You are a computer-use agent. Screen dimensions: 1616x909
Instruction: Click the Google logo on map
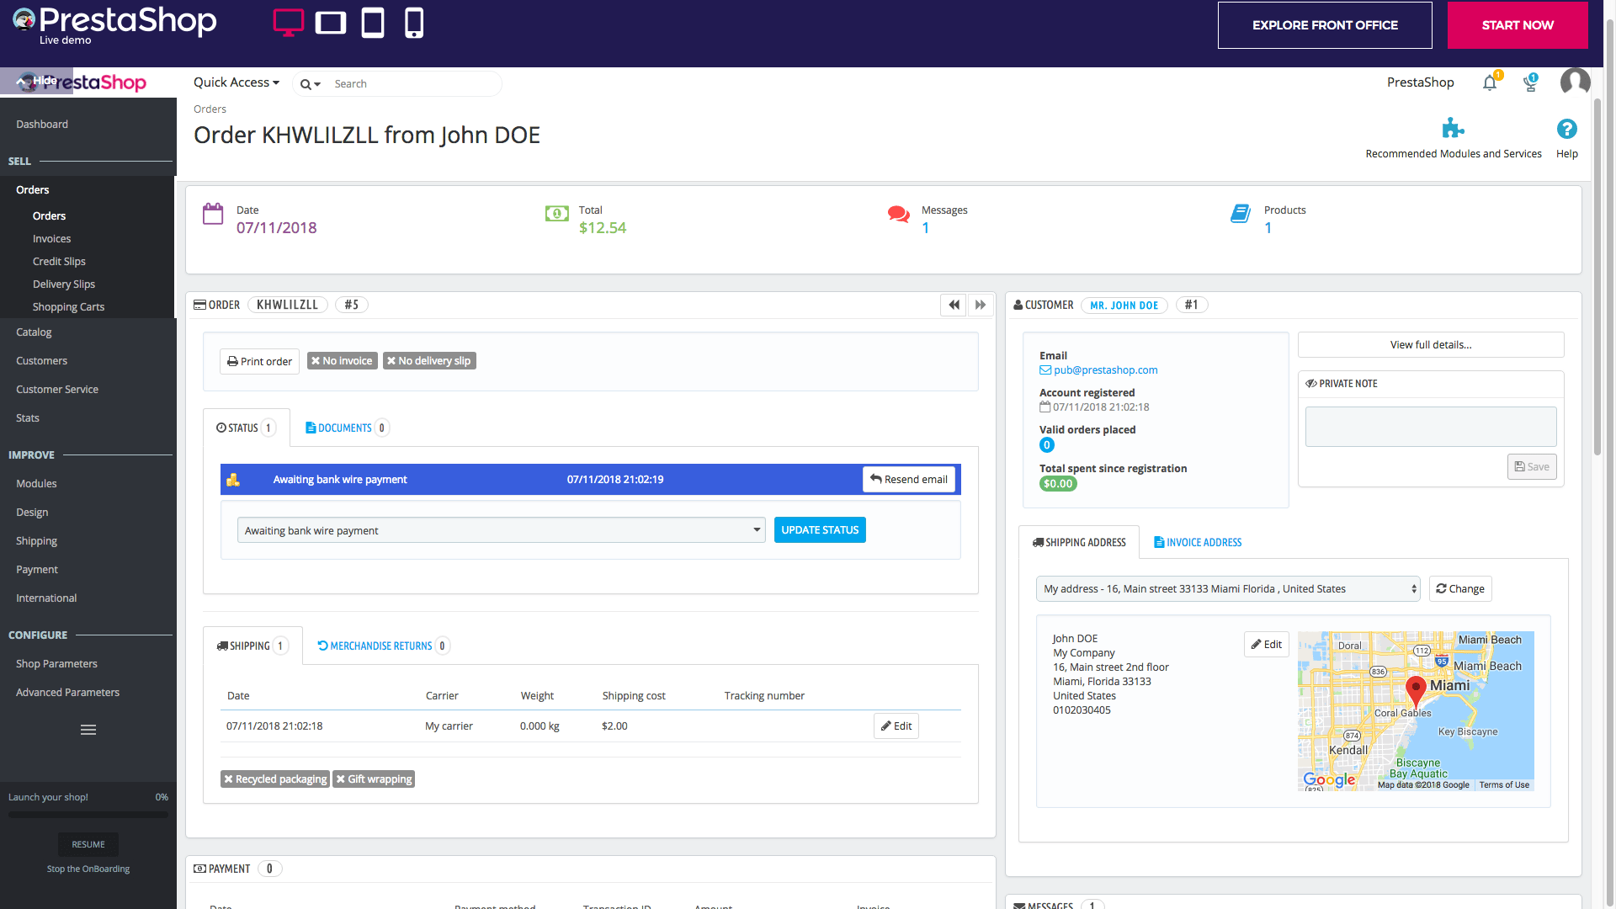pos(1329,779)
